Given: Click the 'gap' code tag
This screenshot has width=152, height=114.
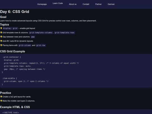Looking at the screenshot, I should click(x=33, y=37).
